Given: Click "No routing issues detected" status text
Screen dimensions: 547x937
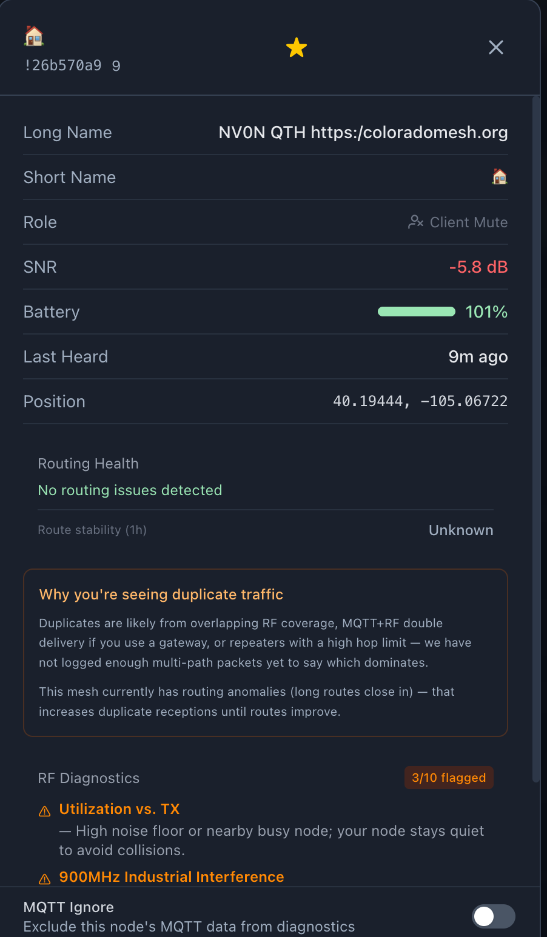Looking at the screenshot, I should point(130,490).
